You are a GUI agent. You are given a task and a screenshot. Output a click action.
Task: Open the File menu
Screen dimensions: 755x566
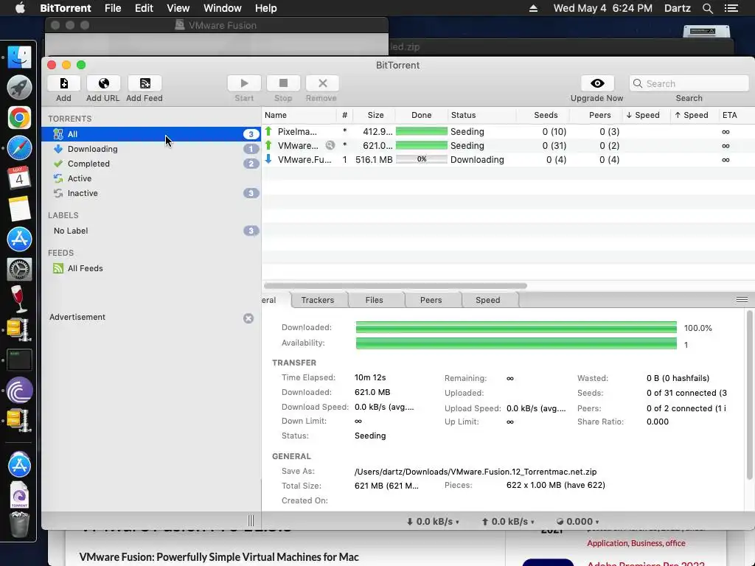[113, 8]
